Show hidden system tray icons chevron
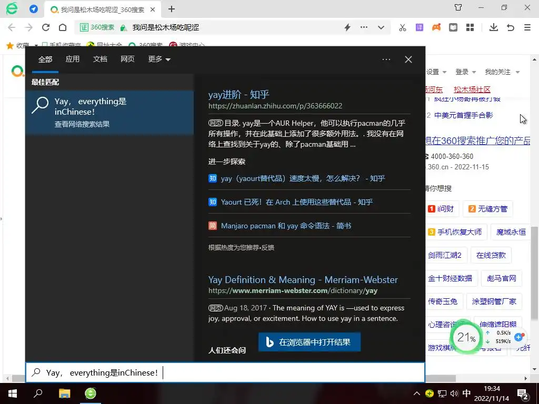 click(x=417, y=393)
